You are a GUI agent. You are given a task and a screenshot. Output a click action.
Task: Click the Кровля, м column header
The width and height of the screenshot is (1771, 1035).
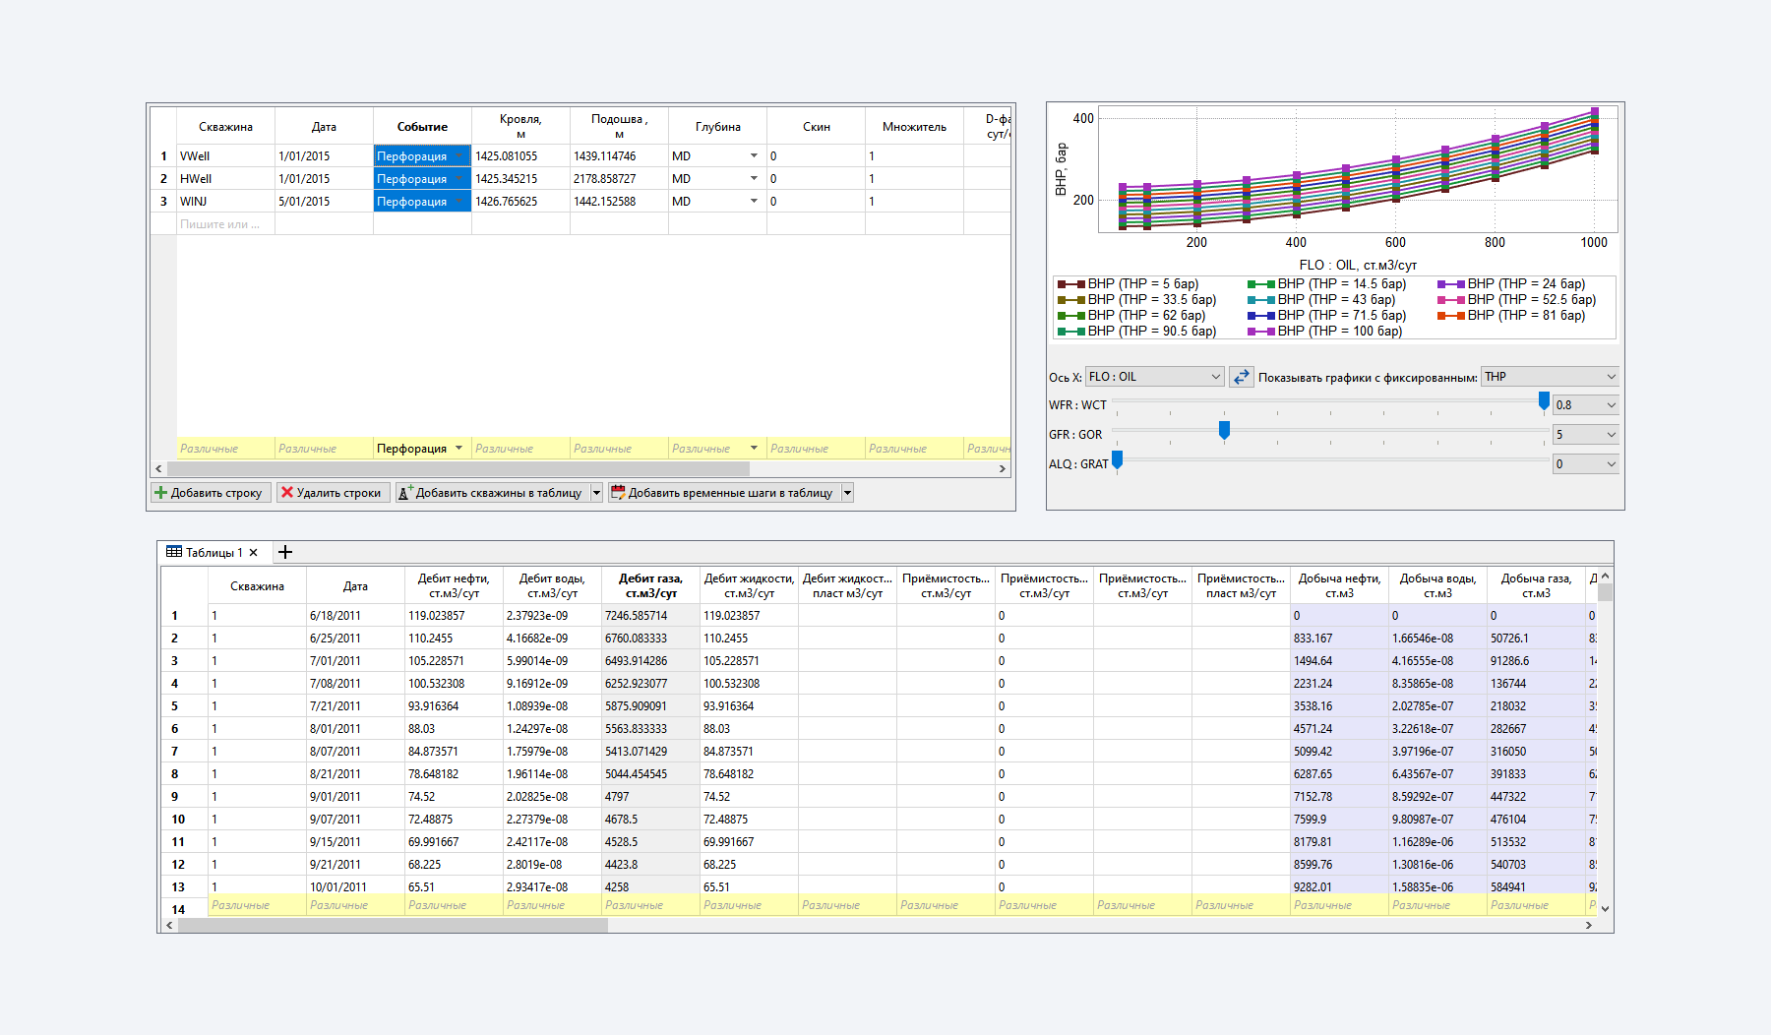pyautogui.click(x=520, y=127)
